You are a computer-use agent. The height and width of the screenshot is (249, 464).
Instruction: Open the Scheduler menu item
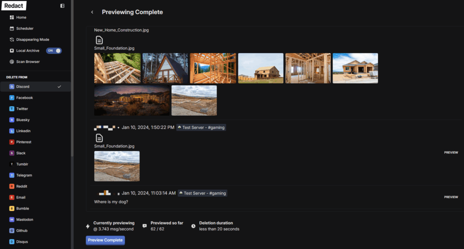tap(25, 29)
